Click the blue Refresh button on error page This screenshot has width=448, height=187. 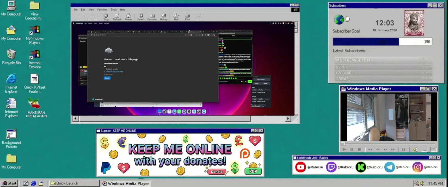pos(107,78)
